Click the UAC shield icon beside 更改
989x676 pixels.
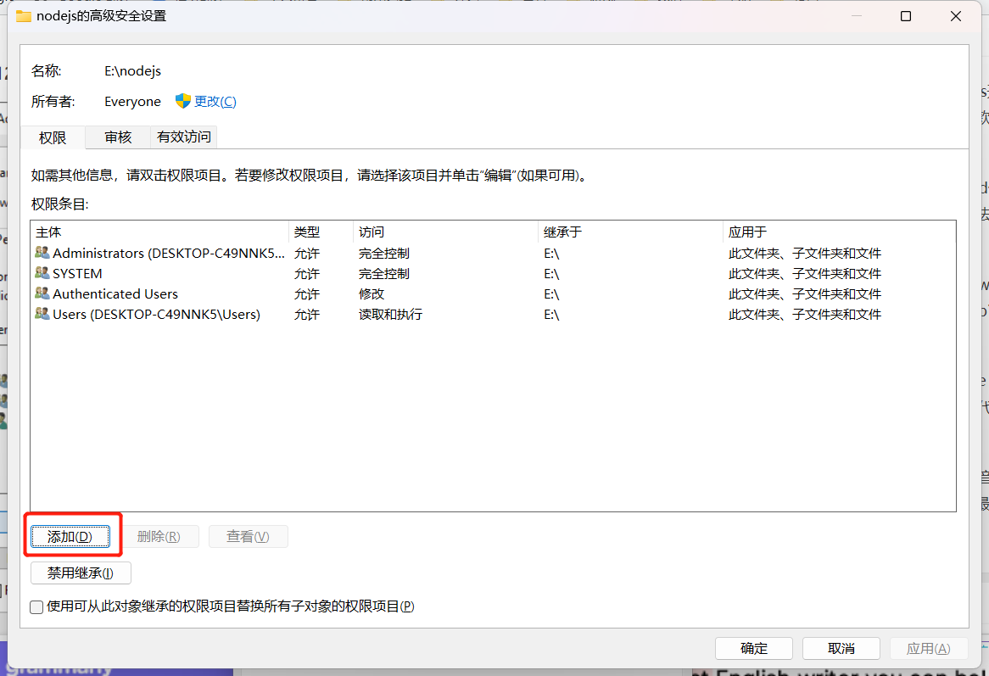pos(183,100)
